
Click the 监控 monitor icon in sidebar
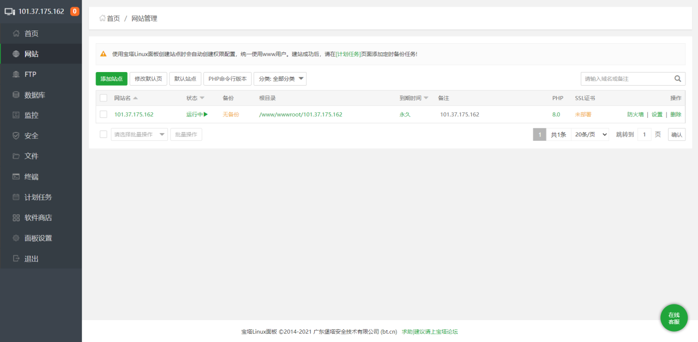tap(16, 115)
